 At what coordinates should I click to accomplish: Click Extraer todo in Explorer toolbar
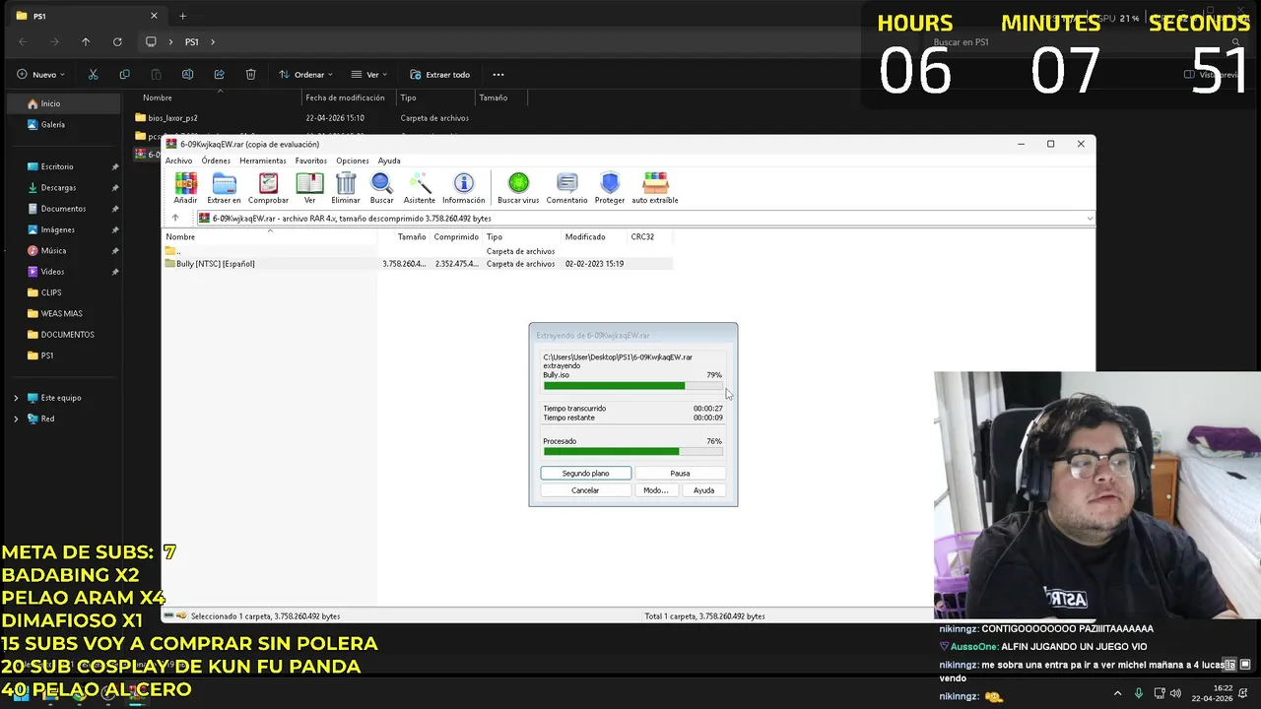[440, 74]
